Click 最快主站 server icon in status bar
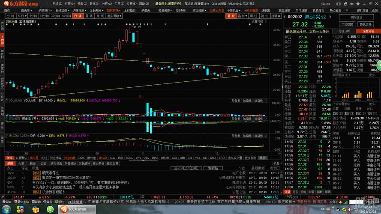The width and height of the screenshot is (381, 214). (22, 202)
